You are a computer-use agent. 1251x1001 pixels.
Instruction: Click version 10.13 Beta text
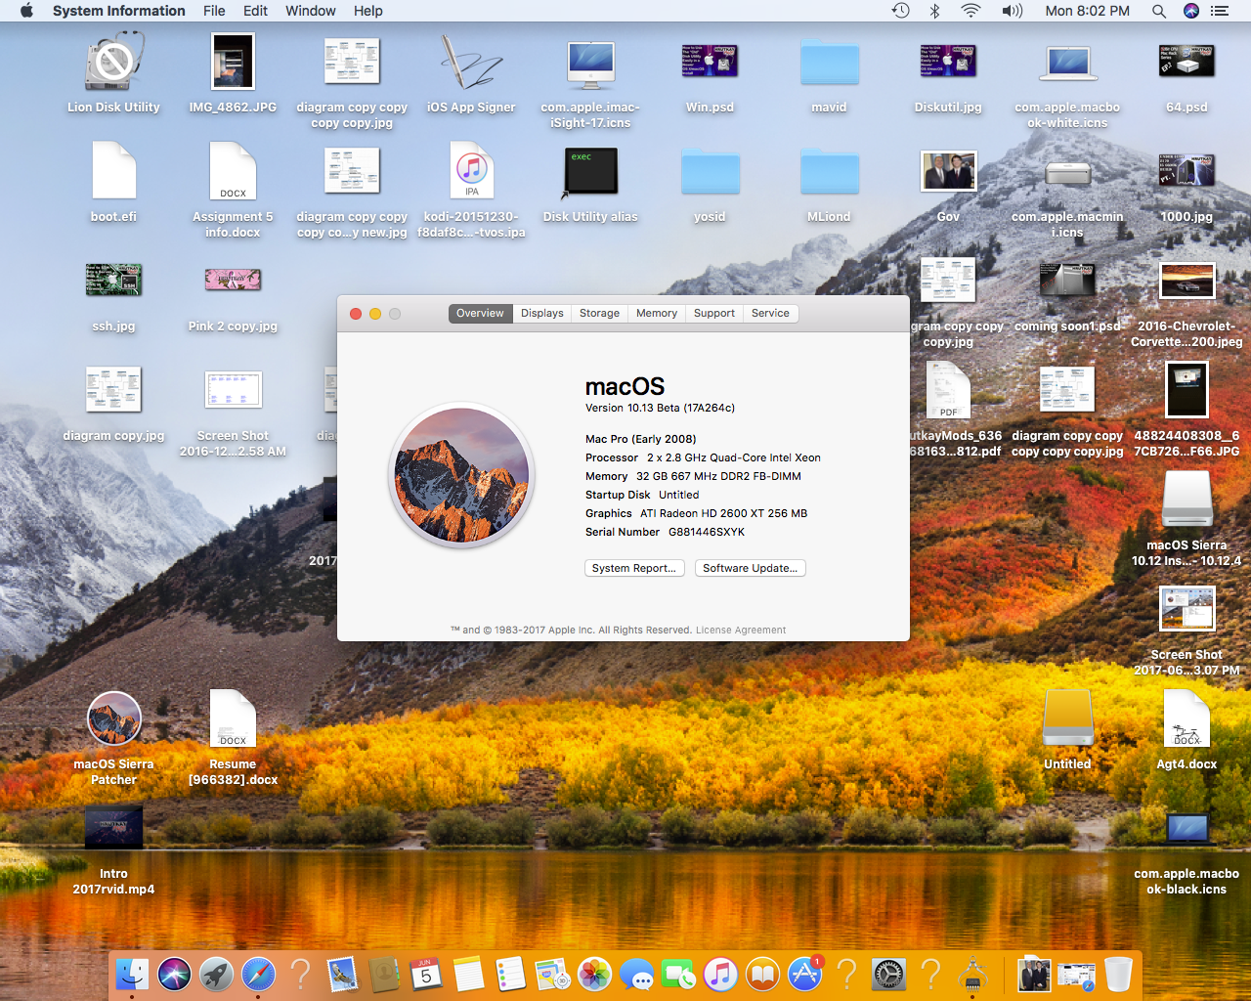(x=660, y=408)
